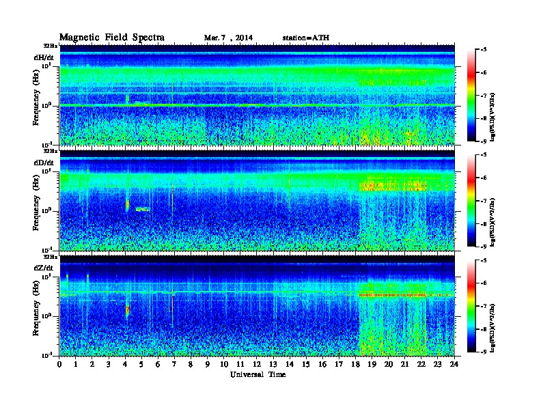Click hour 2 on the time axis
This screenshot has height=418, width=541.
(92, 365)
